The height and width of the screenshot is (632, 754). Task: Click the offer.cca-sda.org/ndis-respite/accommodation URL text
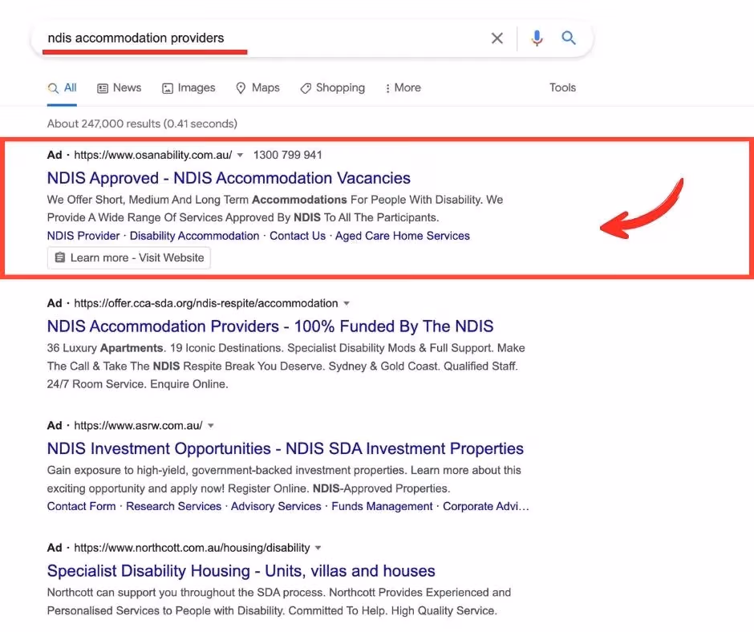click(x=206, y=303)
